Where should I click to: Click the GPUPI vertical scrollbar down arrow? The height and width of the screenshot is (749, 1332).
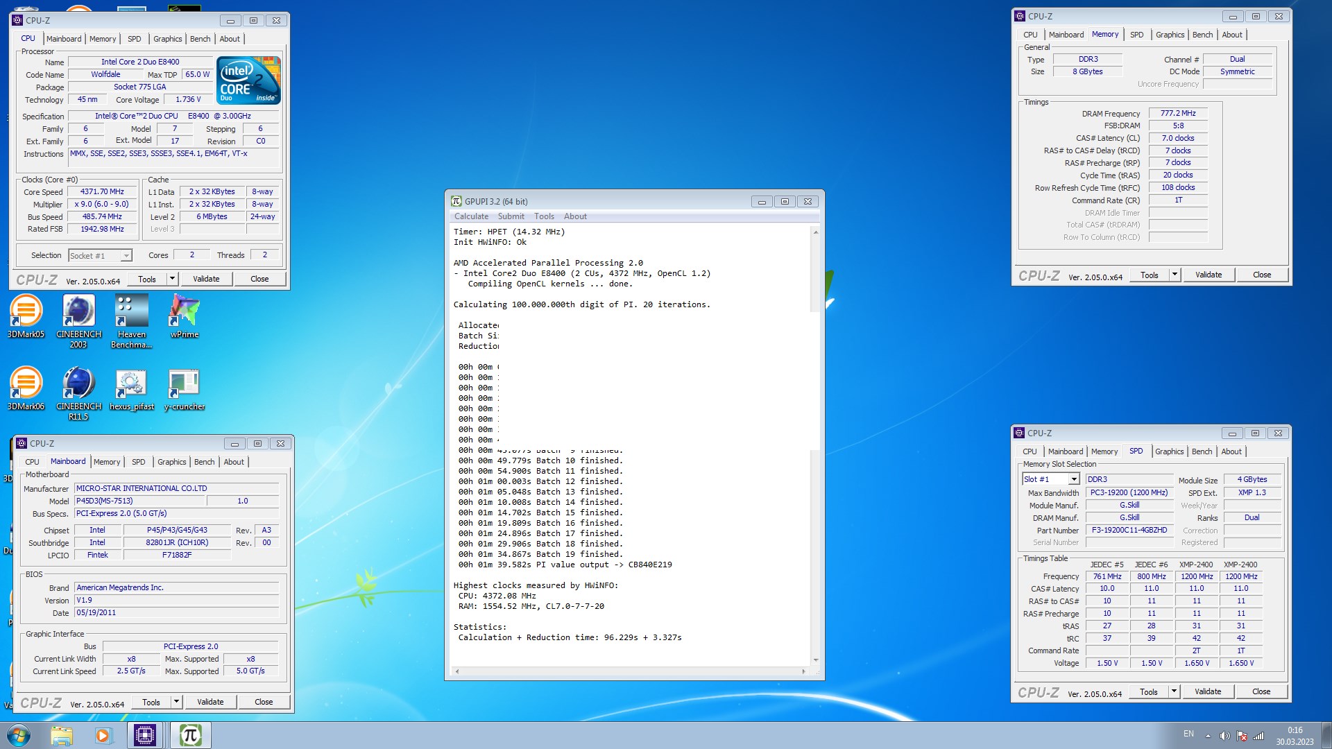pyautogui.click(x=816, y=660)
